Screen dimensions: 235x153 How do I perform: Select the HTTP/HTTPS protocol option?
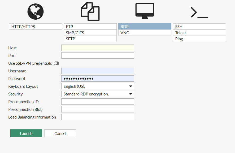[x=36, y=27]
